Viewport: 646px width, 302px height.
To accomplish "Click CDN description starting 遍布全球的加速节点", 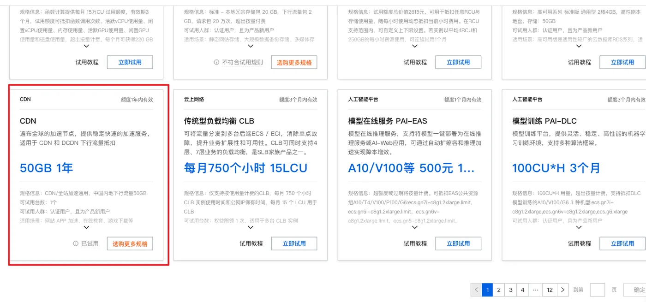I will point(85,138).
